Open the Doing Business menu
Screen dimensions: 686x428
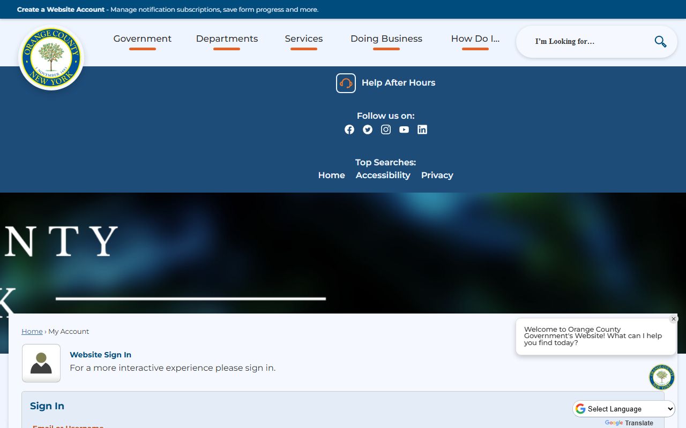(x=386, y=39)
